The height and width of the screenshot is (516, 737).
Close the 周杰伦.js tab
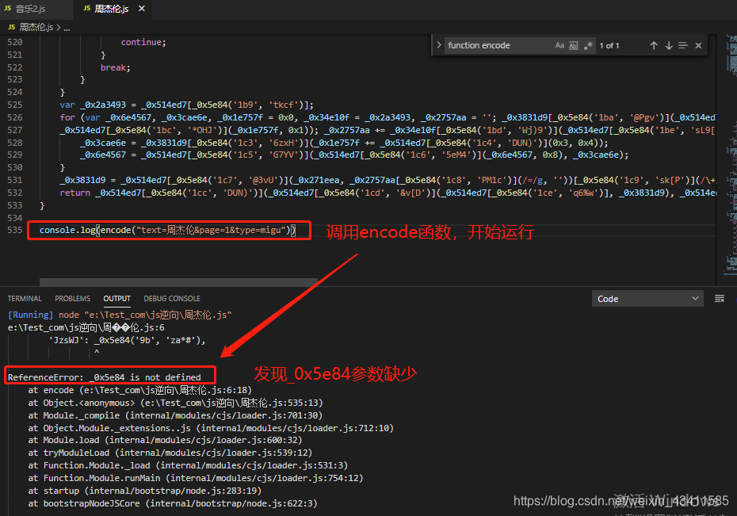[142, 9]
